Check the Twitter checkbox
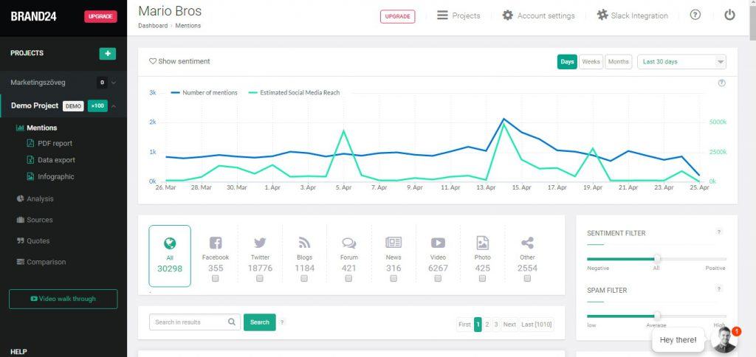 click(260, 279)
